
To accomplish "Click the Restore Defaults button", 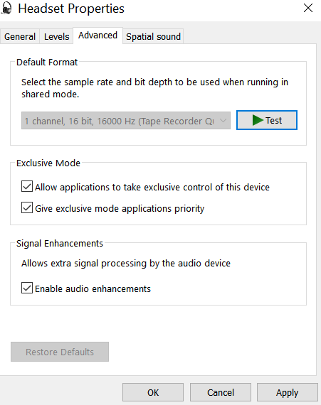I will coord(60,352).
